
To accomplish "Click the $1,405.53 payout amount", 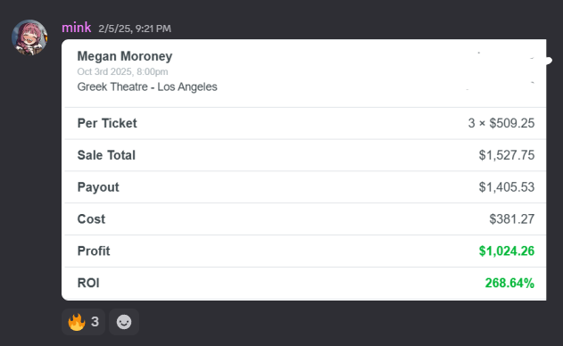I will coord(507,187).
